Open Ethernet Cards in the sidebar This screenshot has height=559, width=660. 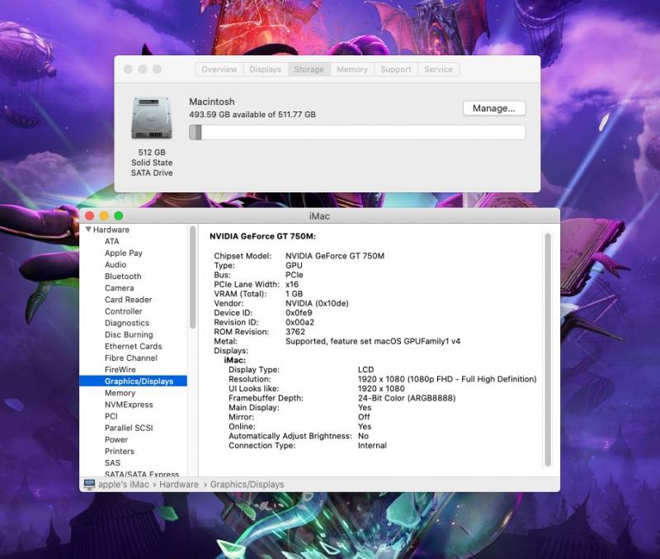(x=133, y=346)
